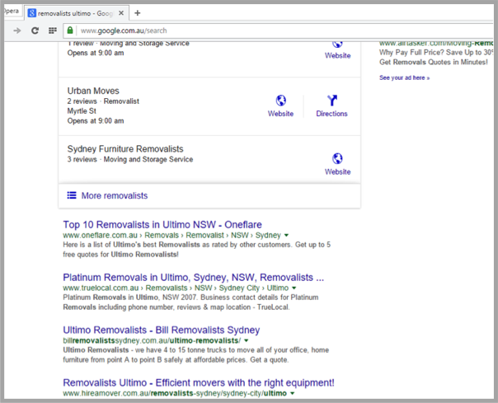This screenshot has width=498, height=403.
Task: Open the Speed Dial grid icon
Action: coord(52,30)
